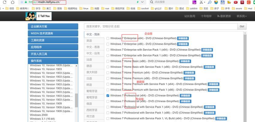
Task: Open 详细信息 for Windows 7 Professional (x64) DVD
Action: point(186,96)
